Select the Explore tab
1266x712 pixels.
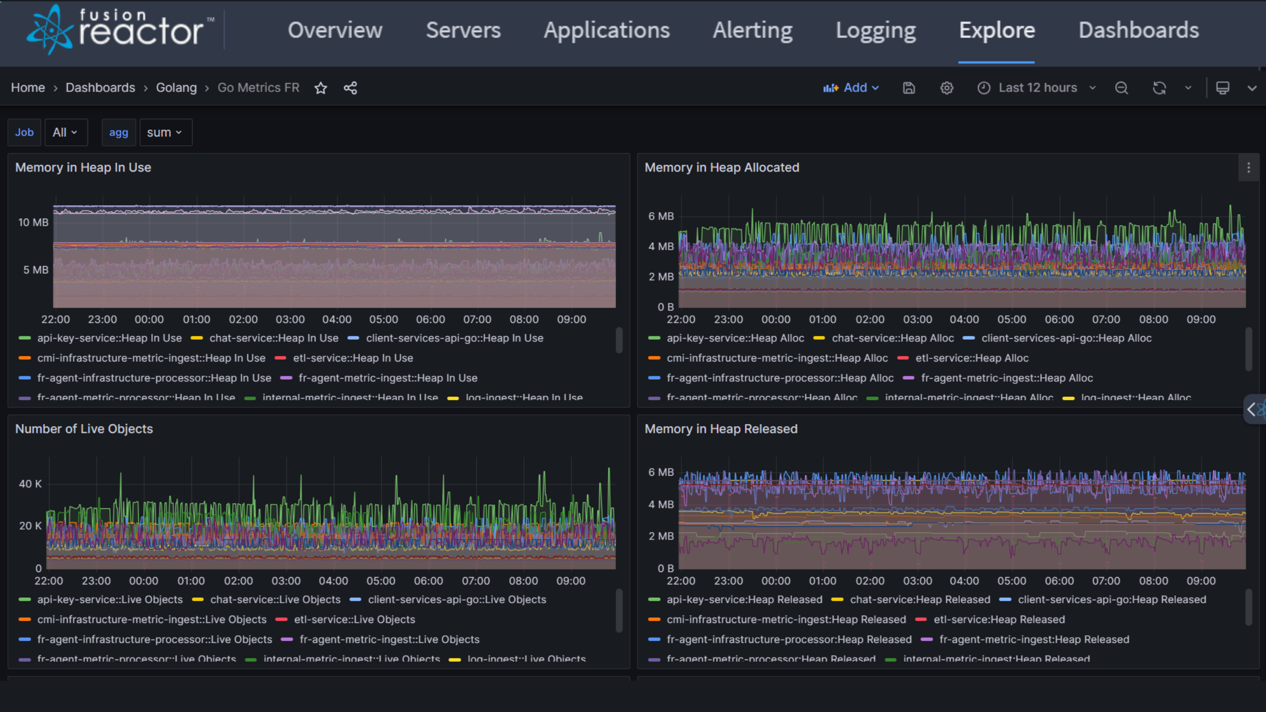(997, 31)
